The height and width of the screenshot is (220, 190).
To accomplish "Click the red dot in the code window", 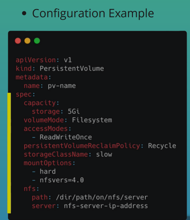I will 18,41.
